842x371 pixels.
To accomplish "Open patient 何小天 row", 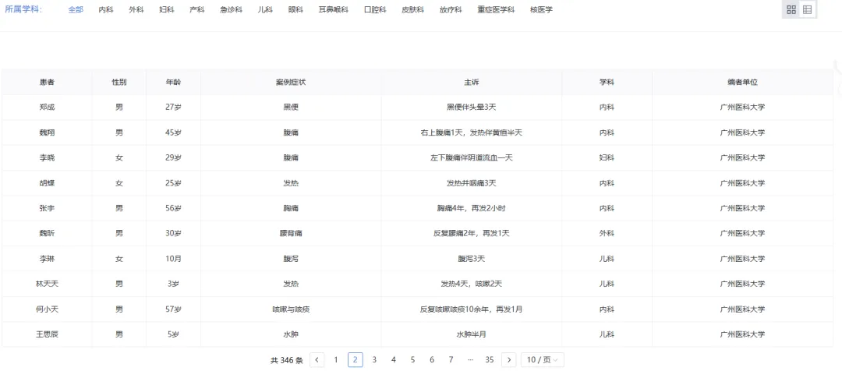I will coord(417,309).
